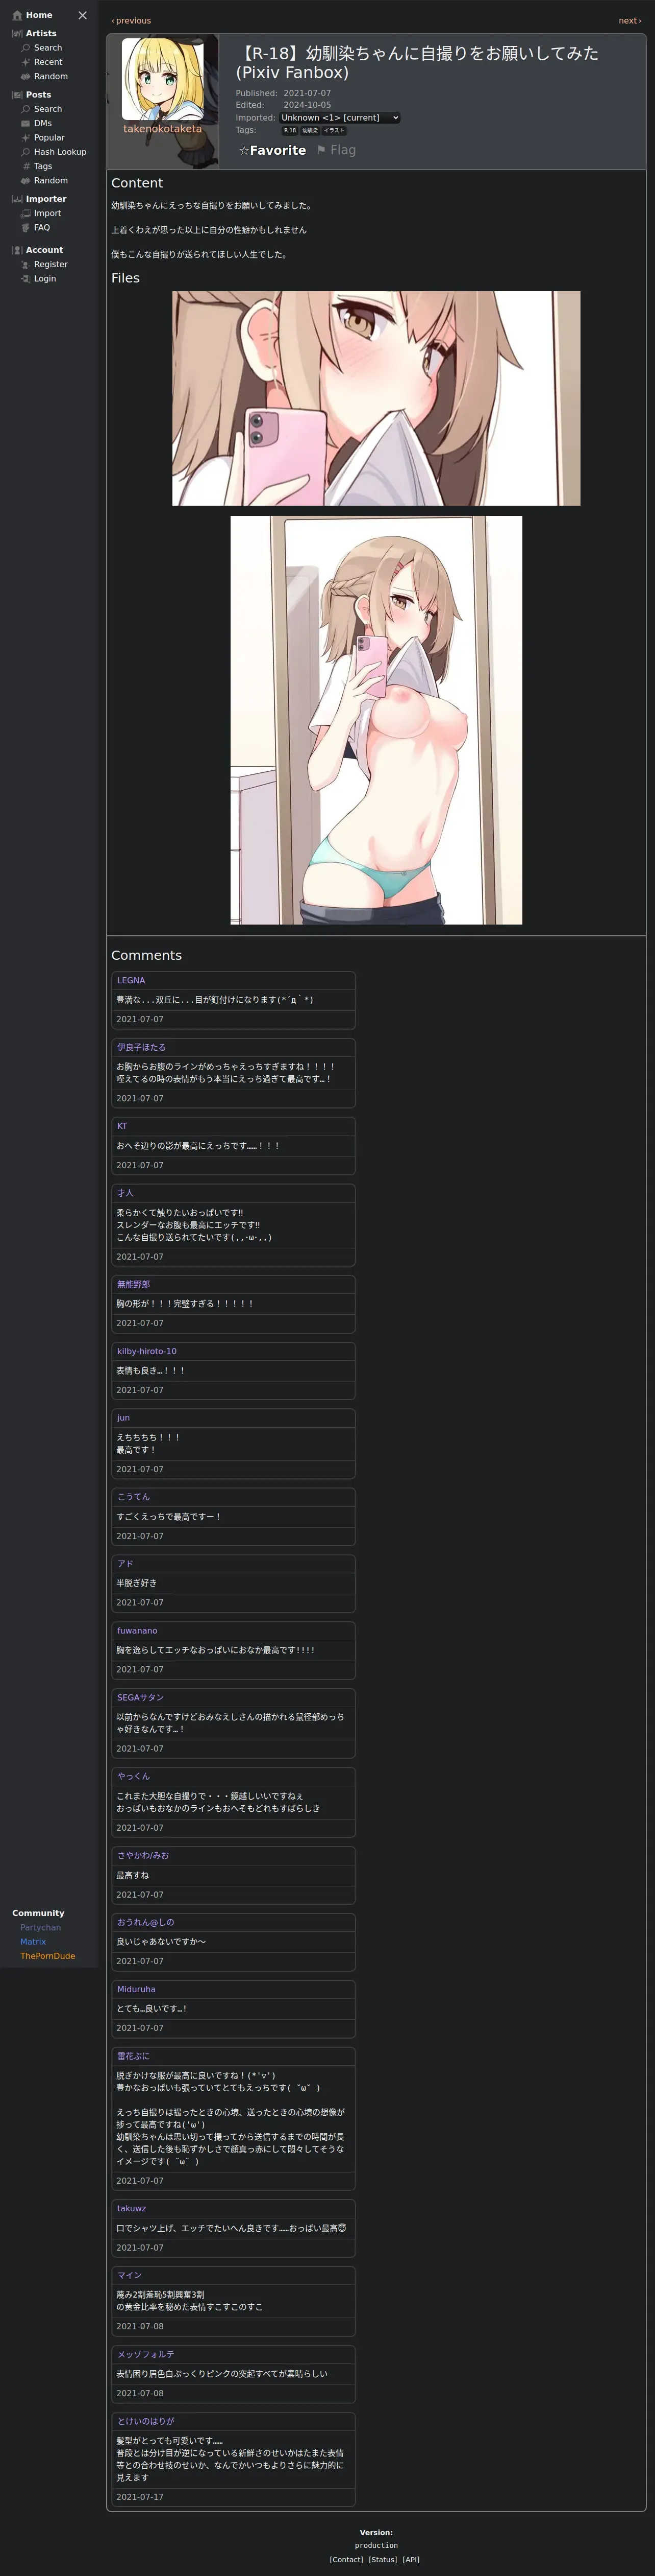Image resolution: width=655 pixels, height=2576 pixels.
Task: Click the Edited date 2024-10-05
Action: 307,105
